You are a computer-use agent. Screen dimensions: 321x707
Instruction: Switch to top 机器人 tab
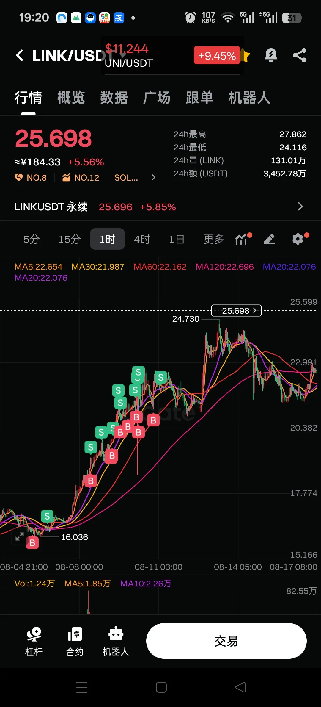tap(249, 98)
